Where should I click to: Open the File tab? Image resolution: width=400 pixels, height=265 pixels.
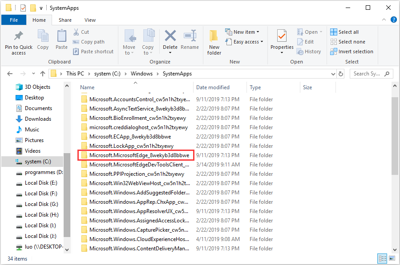tap(14, 20)
